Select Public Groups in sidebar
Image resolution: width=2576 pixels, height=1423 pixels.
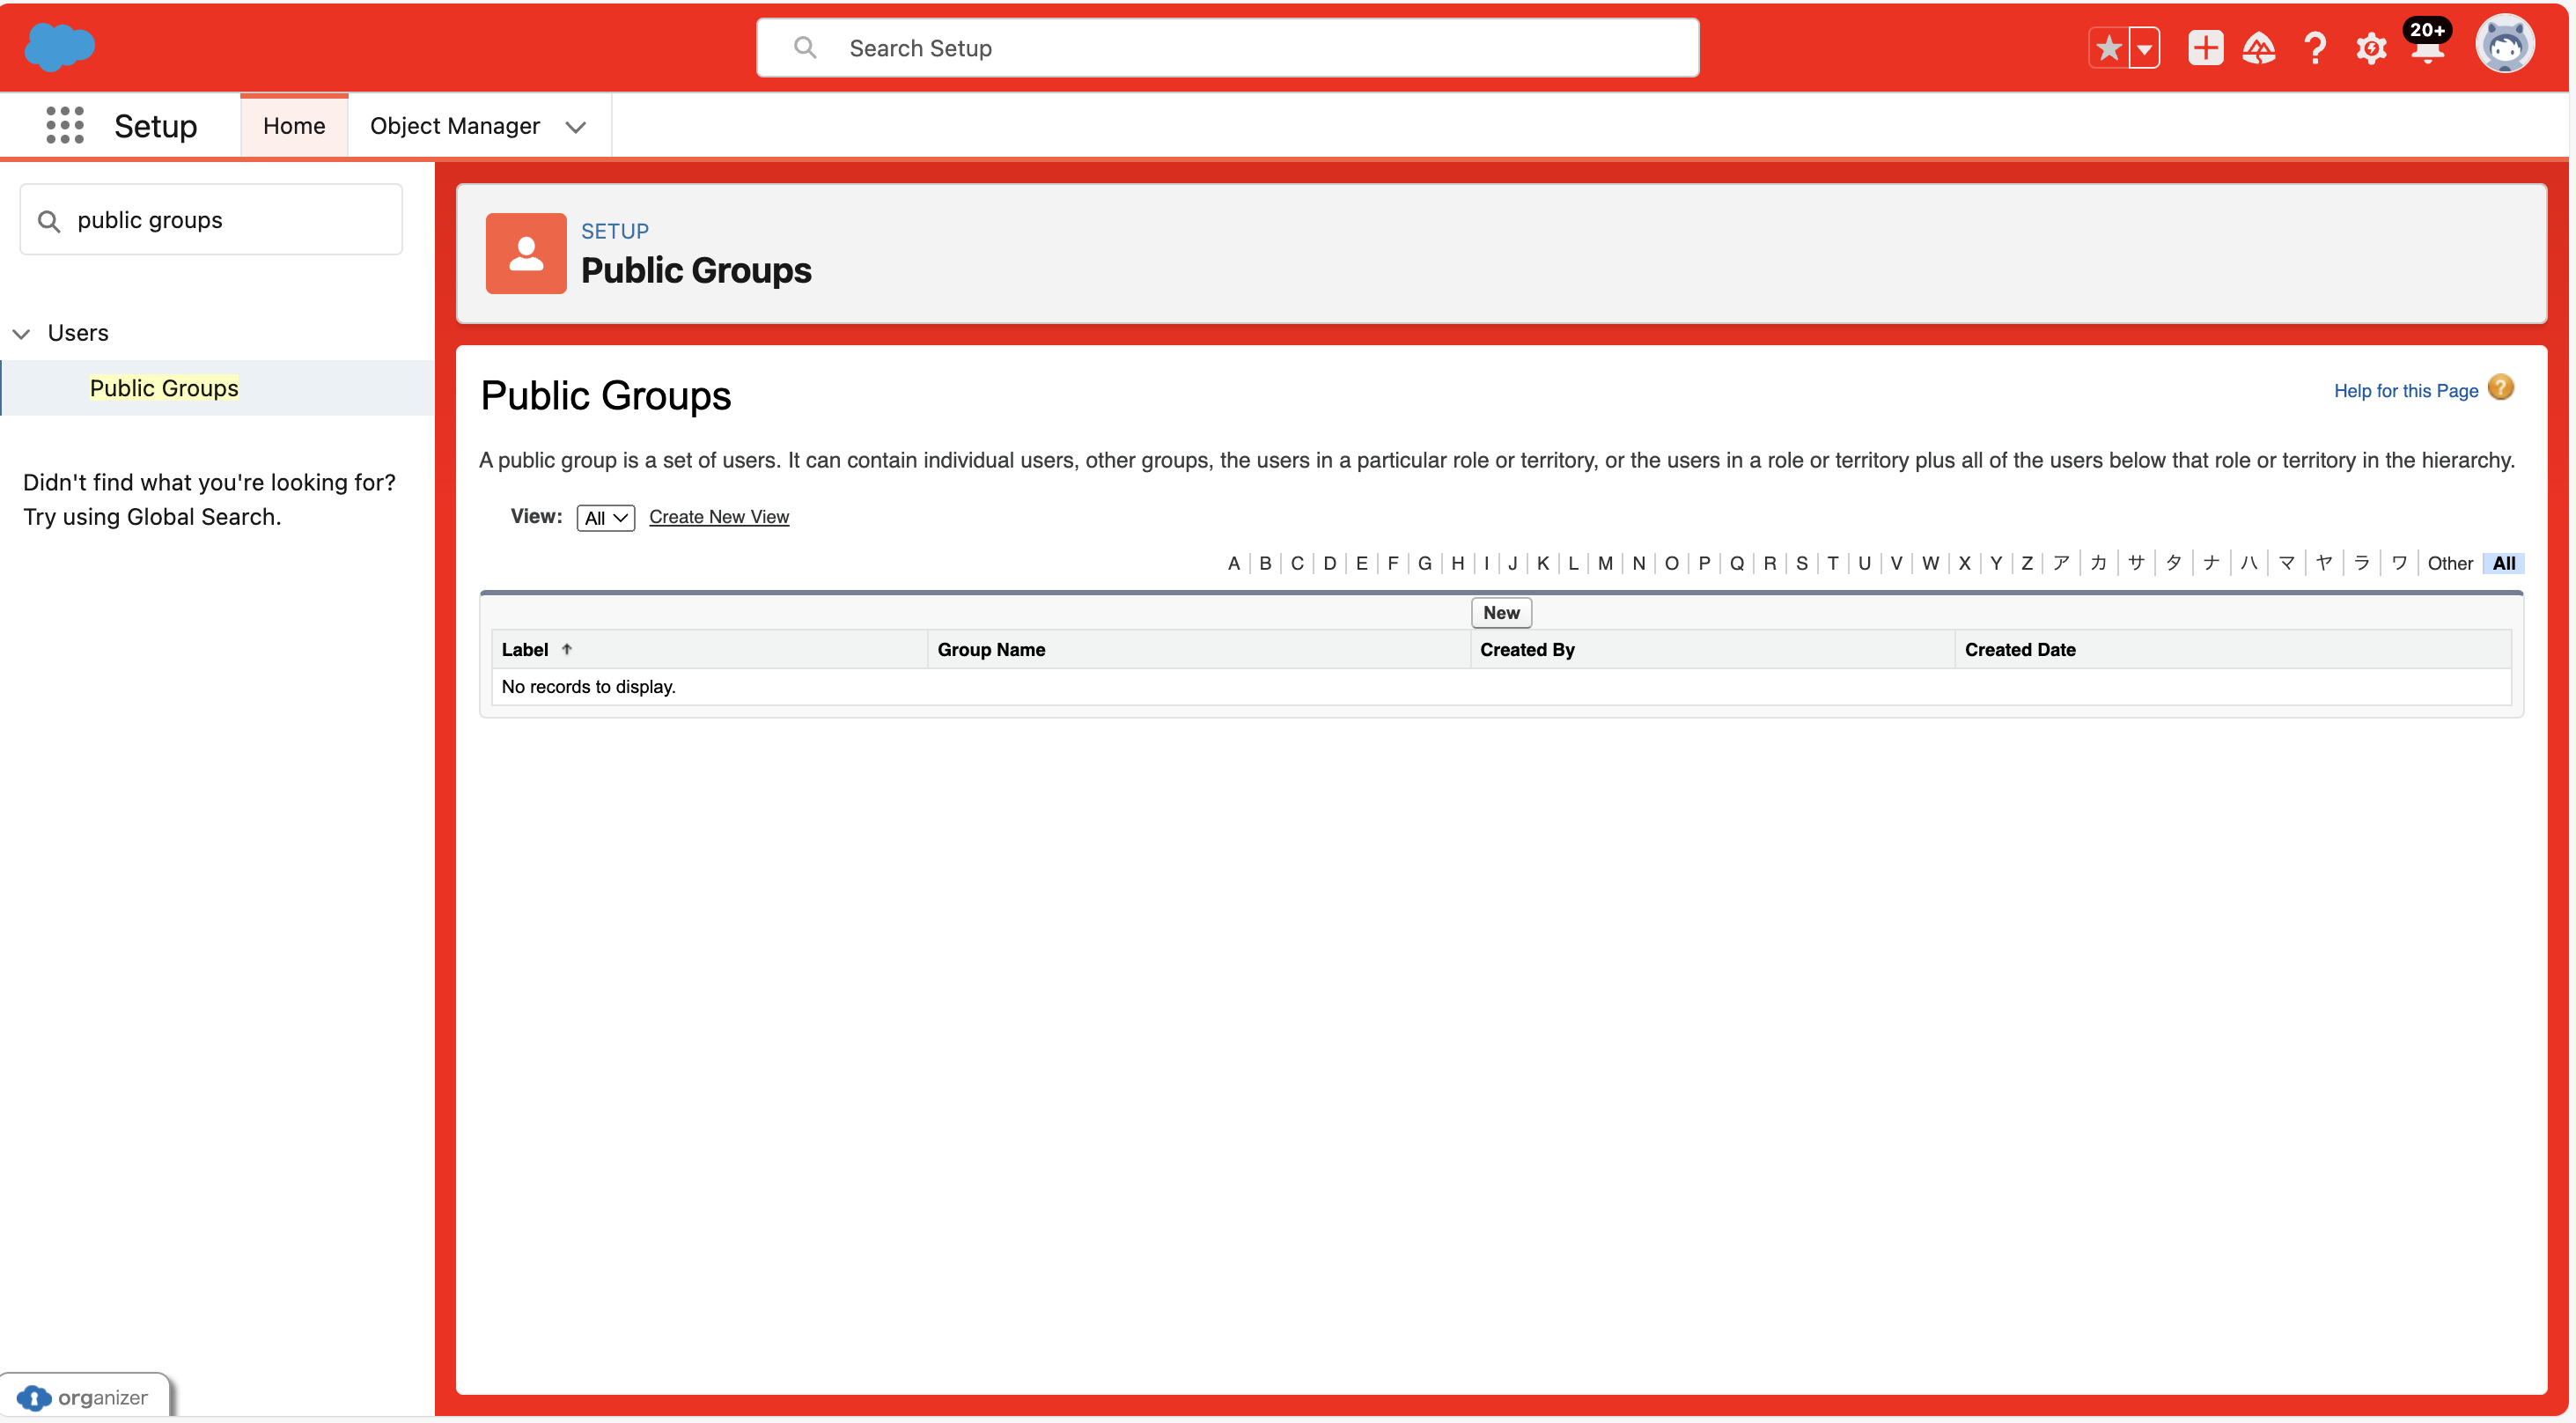click(x=164, y=388)
